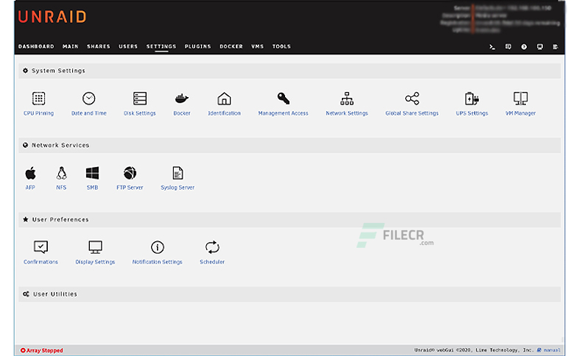Click the Global Share Settings link text
Image resolution: width=579 pixels, height=356 pixels.
coord(412,113)
